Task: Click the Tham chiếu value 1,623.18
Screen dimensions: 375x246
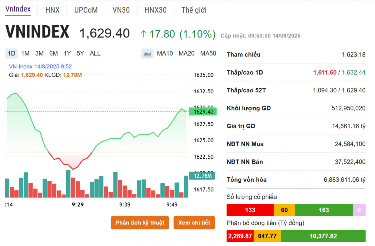Action: point(353,55)
